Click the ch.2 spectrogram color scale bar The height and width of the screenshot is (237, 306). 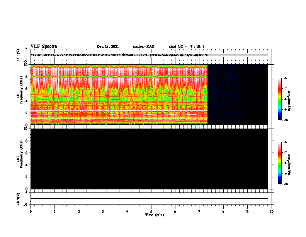(x=280, y=163)
